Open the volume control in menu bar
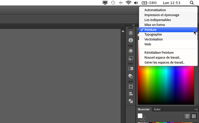Screen dimensions: 199x123 point(136,3)
